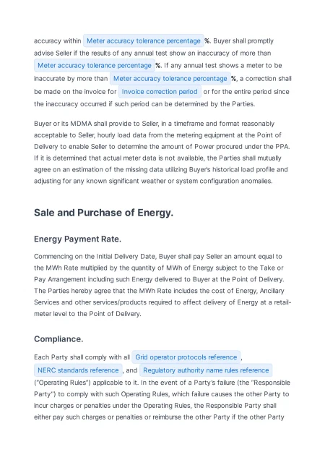The width and height of the screenshot is (325, 460).
Task: Click 'Ancillary Services' text in Energy Payment Rate
Action: [x=159, y=297]
